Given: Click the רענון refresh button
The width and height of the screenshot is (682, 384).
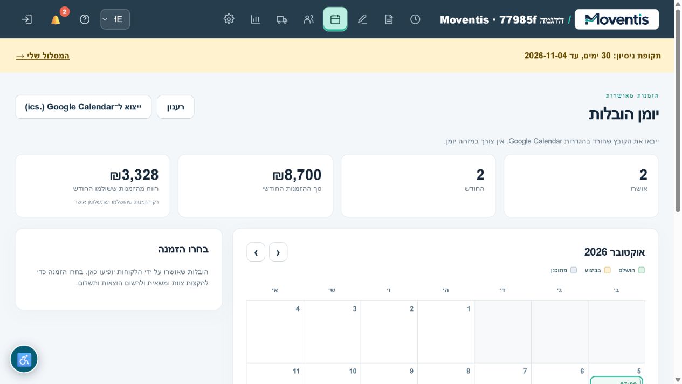Looking at the screenshot, I should coord(176,107).
